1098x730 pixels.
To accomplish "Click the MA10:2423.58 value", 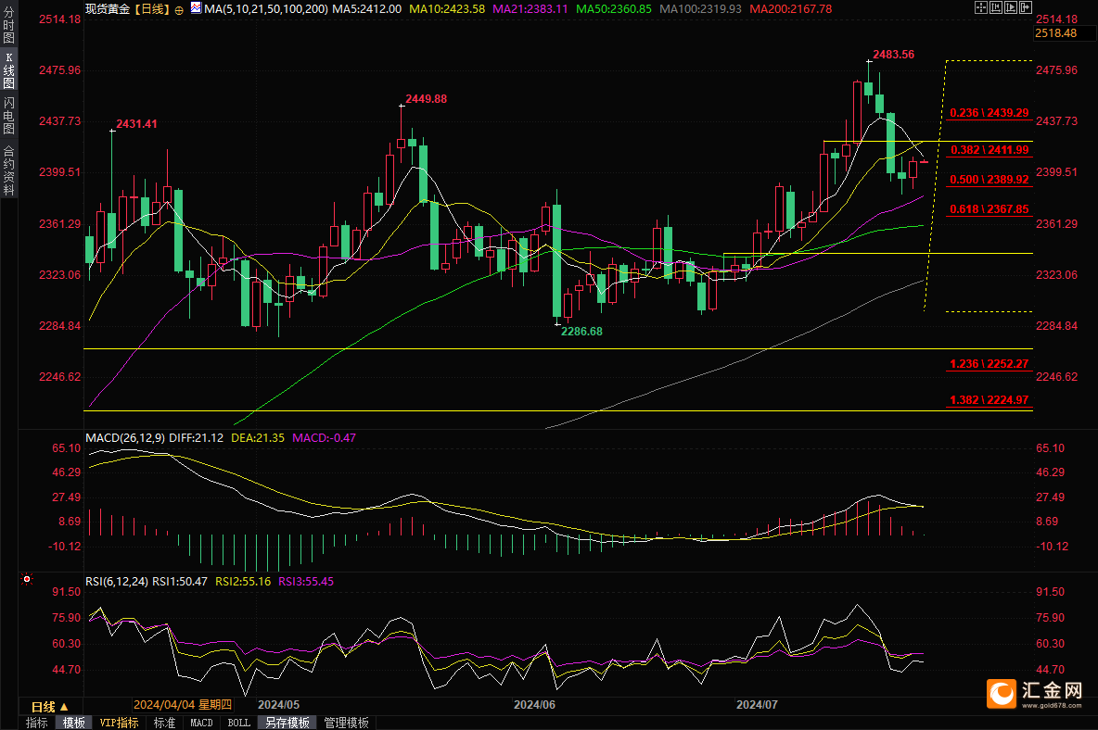I will 447,9.
